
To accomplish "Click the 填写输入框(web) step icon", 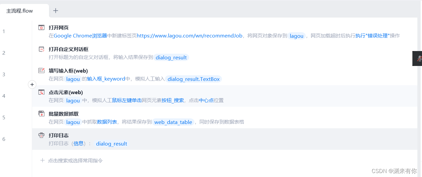I will [x=41, y=71].
